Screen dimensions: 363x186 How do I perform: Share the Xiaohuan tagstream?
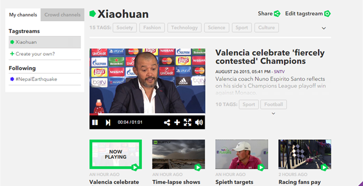click(x=269, y=14)
